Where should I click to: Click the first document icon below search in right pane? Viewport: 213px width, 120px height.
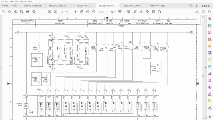coord(210,26)
